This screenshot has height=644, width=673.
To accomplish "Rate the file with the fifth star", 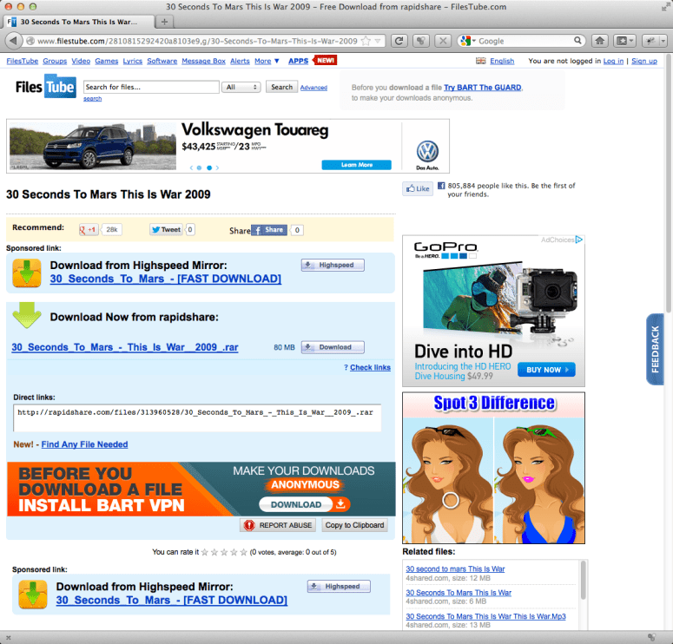I will click(x=243, y=552).
